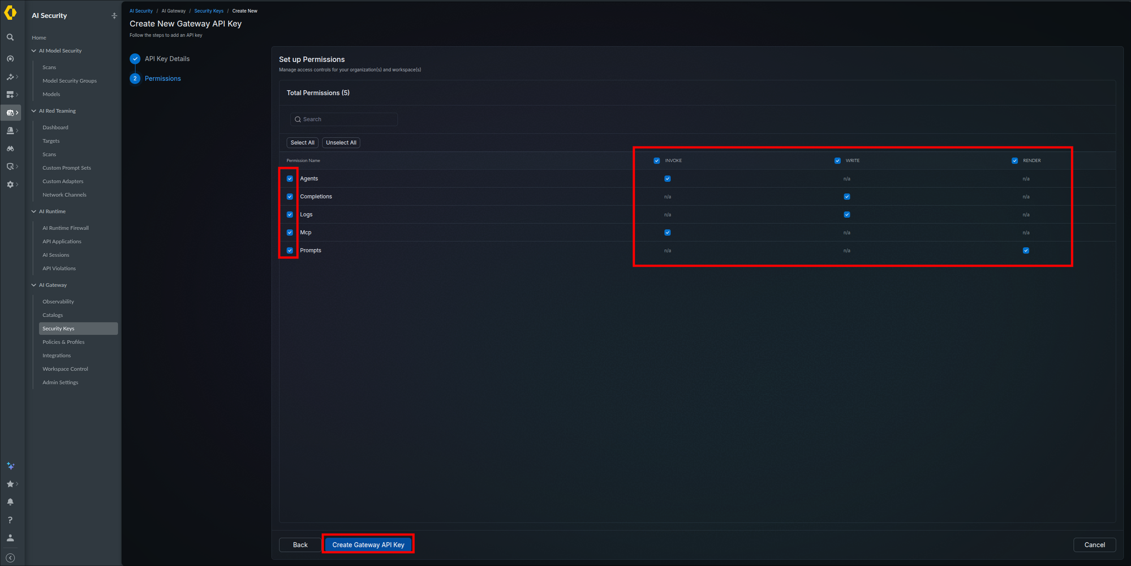Click Select All button
The width and height of the screenshot is (1131, 566).
(x=303, y=143)
